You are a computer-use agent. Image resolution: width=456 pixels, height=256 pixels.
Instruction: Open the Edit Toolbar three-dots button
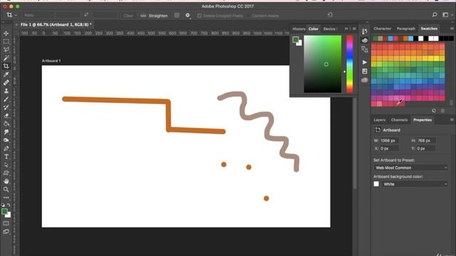pyautogui.click(x=6, y=198)
